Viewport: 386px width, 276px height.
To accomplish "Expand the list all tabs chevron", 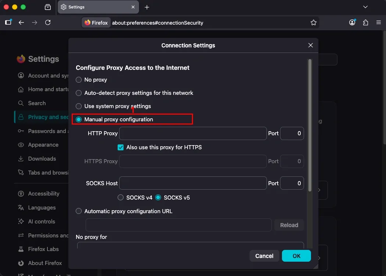I will click(365, 7).
